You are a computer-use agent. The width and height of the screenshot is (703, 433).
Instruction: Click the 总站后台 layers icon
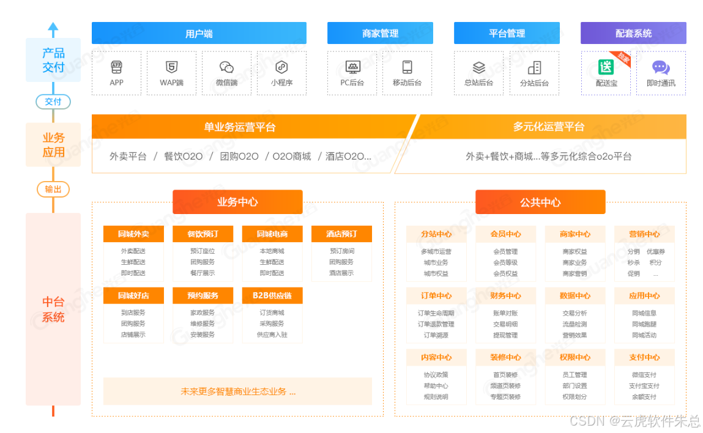coord(478,67)
